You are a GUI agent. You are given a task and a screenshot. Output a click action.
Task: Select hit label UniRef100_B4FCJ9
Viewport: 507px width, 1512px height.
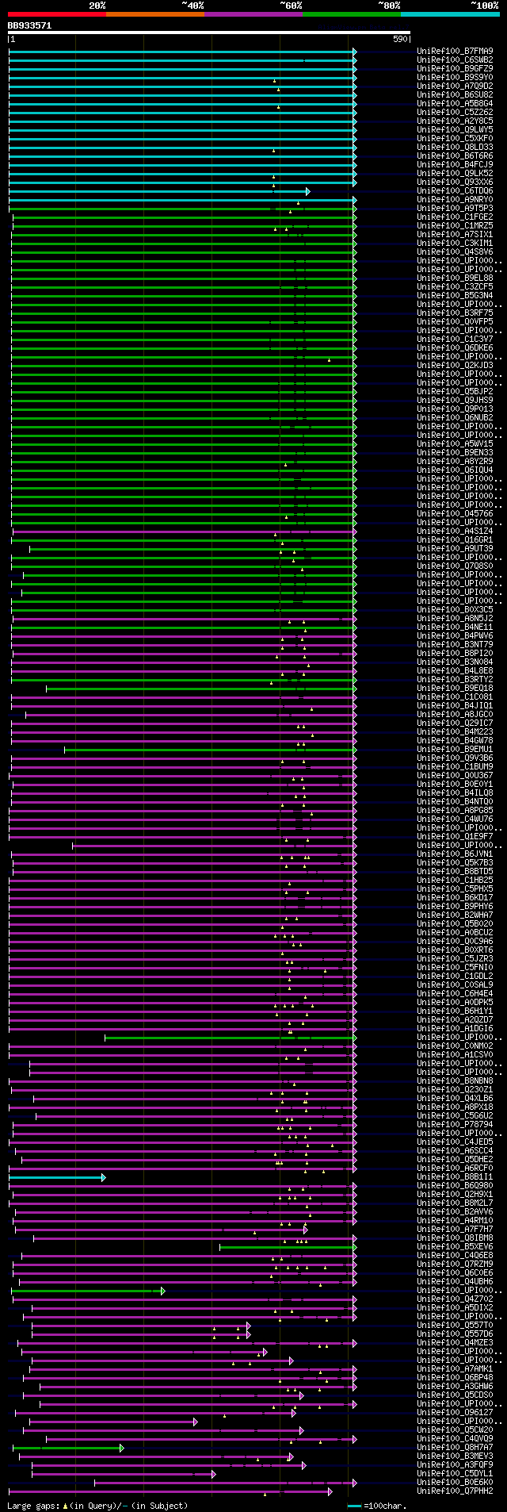pos(455,165)
